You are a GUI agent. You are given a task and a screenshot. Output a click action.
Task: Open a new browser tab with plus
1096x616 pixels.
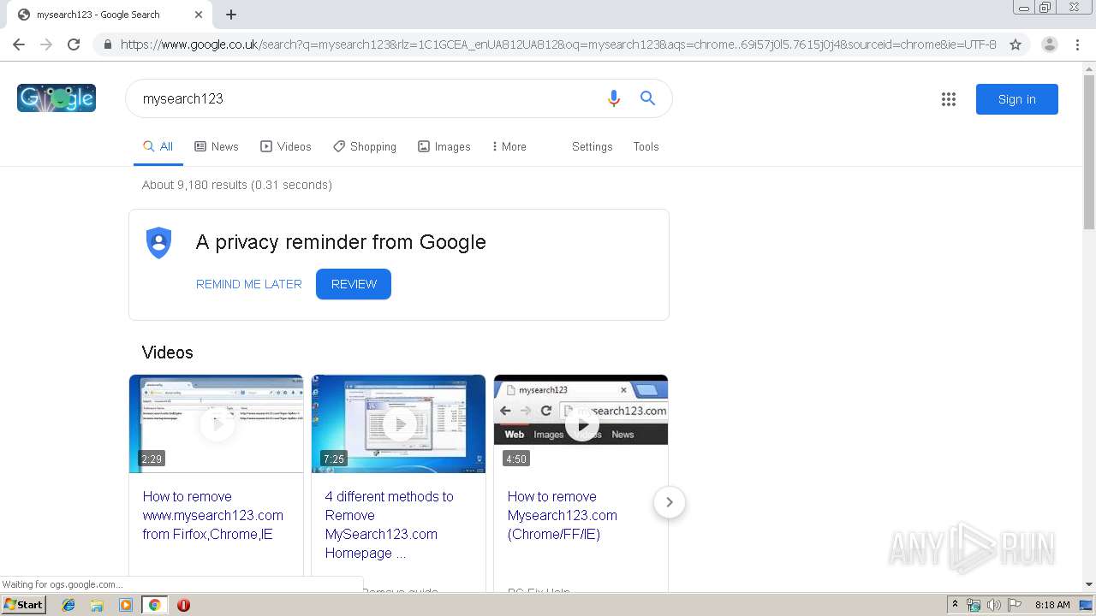tap(231, 15)
